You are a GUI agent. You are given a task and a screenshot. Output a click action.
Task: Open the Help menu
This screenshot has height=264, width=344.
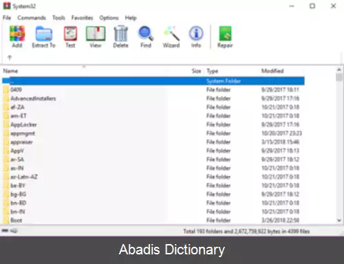(131, 18)
